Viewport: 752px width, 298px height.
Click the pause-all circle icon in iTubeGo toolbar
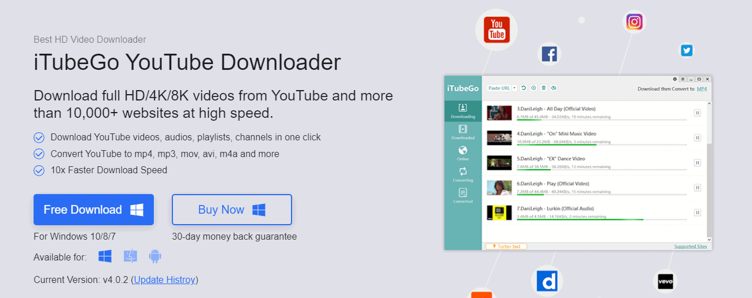click(533, 88)
